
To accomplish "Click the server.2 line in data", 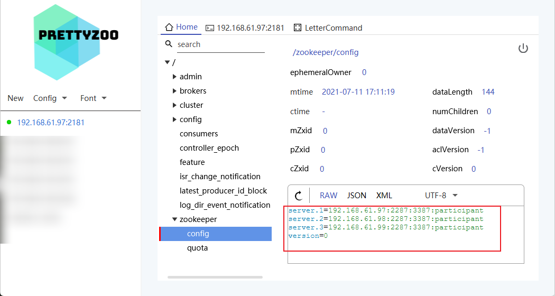I will [386, 219].
